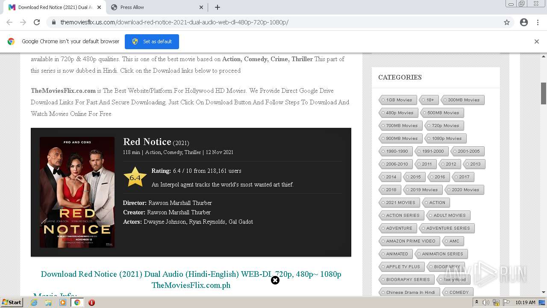Screen dimensions: 547x308
Task: Choose the 900MB Movies tag
Action: (401, 139)
